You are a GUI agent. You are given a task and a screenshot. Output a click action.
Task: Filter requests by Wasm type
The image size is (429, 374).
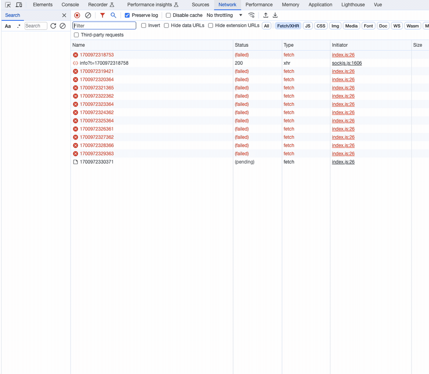point(413,26)
